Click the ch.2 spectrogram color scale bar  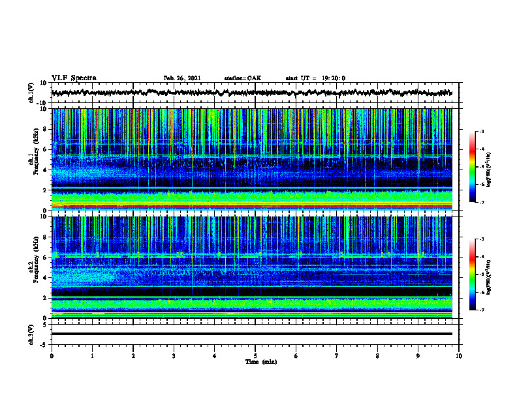coord(473,274)
